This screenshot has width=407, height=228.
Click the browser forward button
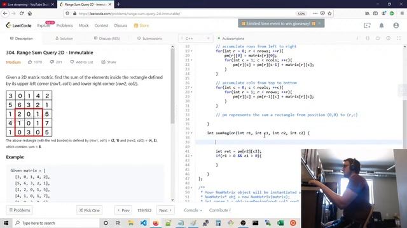click(13, 13)
